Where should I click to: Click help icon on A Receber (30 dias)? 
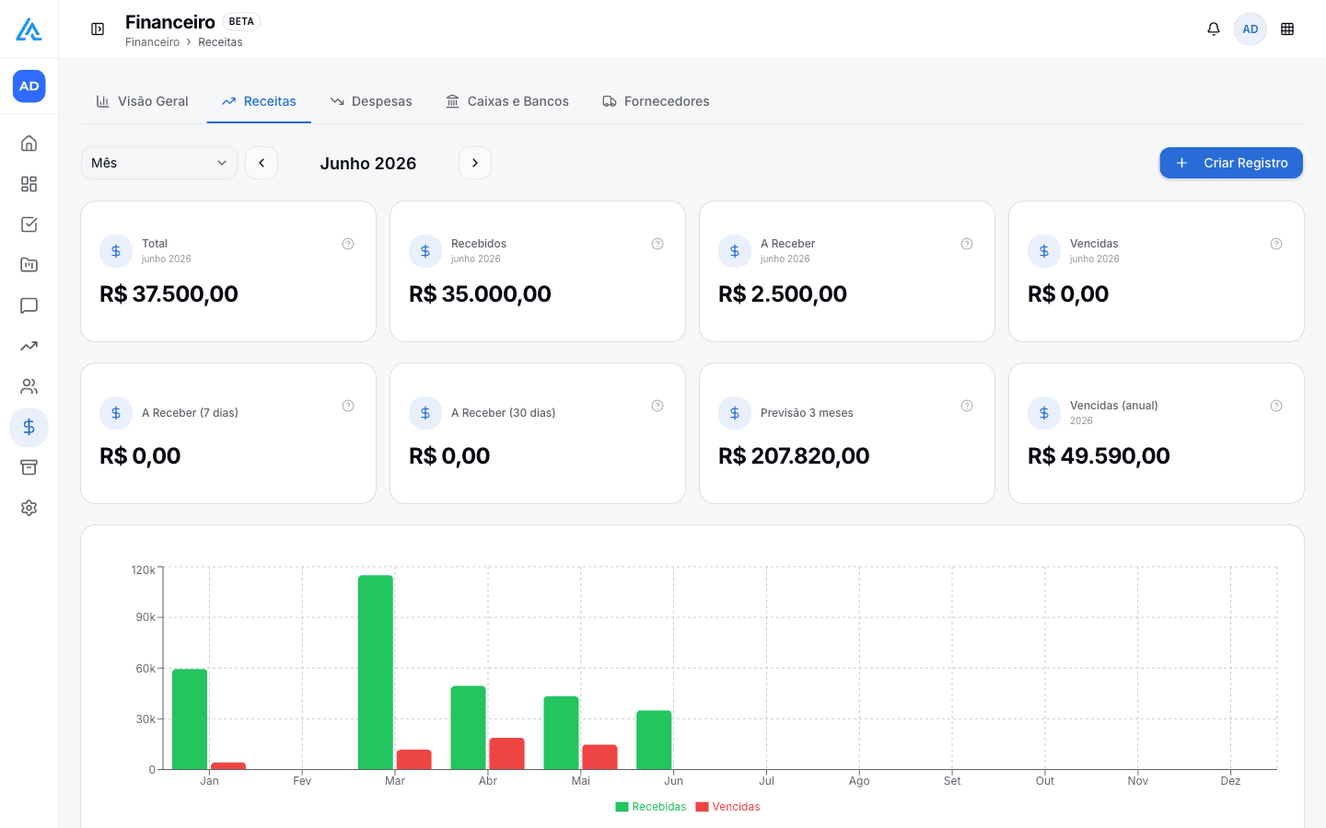[657, 406]
